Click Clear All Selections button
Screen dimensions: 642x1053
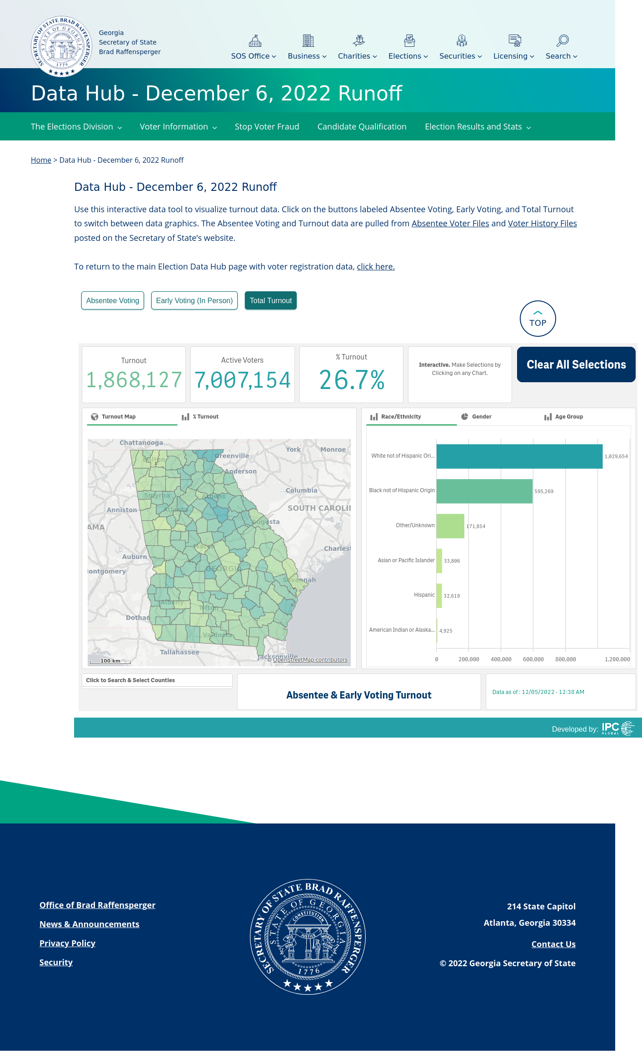(576, 364)
